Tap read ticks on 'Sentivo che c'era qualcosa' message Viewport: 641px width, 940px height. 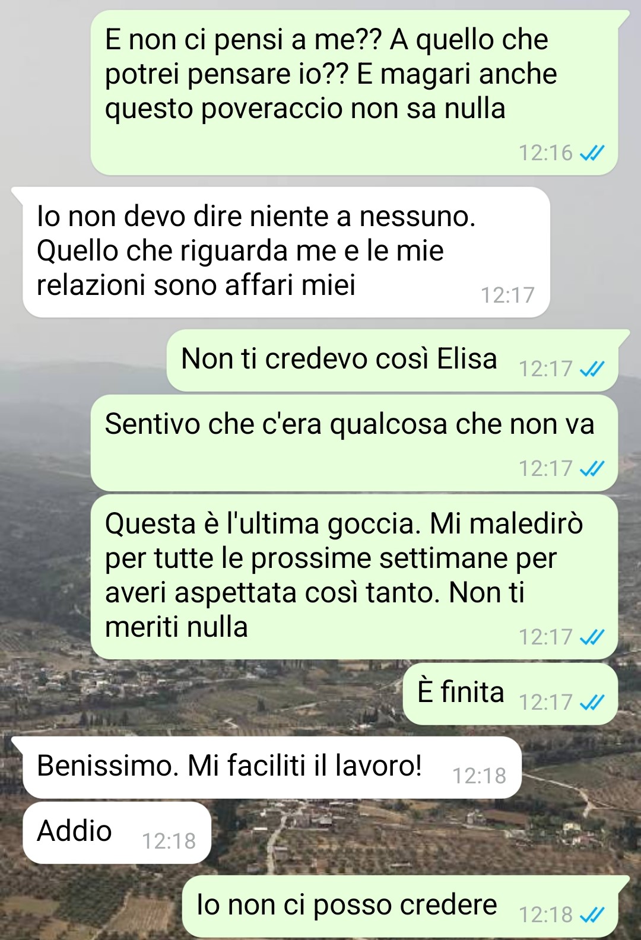592,469
